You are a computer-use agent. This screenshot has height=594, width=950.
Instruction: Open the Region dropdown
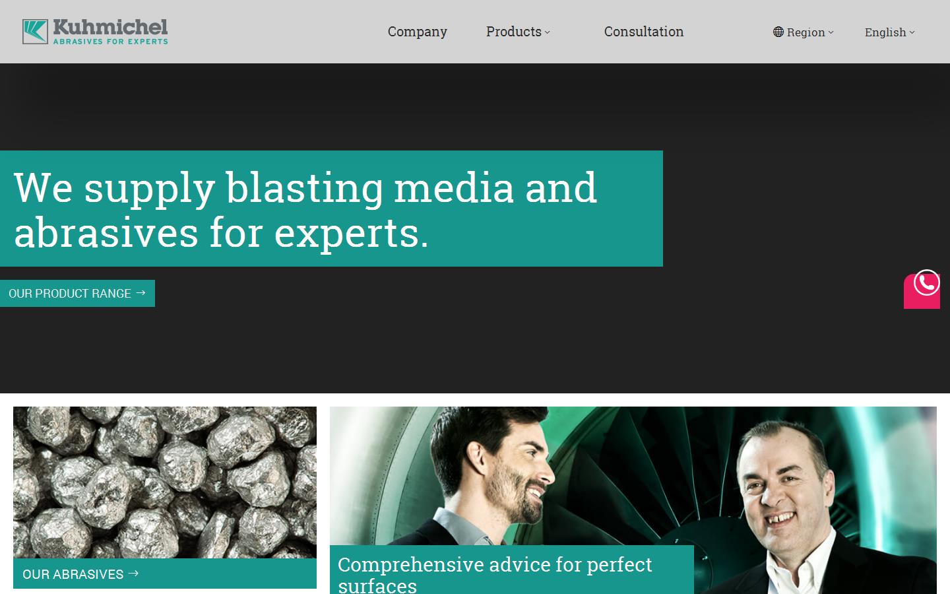tap(804, 32)
